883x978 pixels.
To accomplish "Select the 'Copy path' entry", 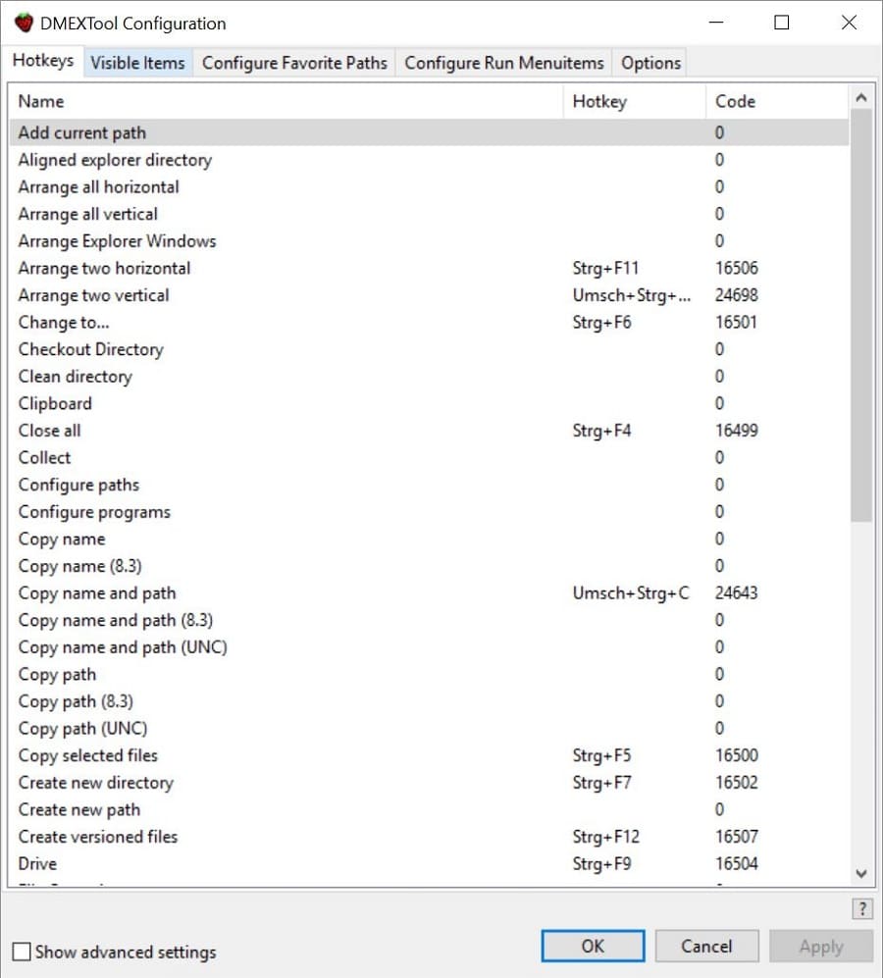I will pyautogui.click(x=430, y=674).
